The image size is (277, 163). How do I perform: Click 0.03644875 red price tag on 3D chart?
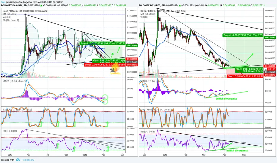[x=132, y=65]
